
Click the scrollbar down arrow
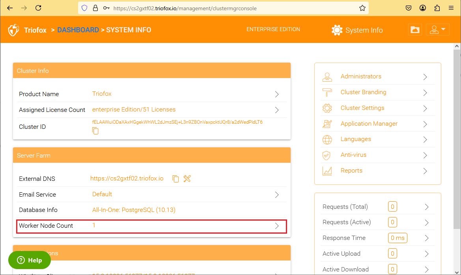(457, 272)
